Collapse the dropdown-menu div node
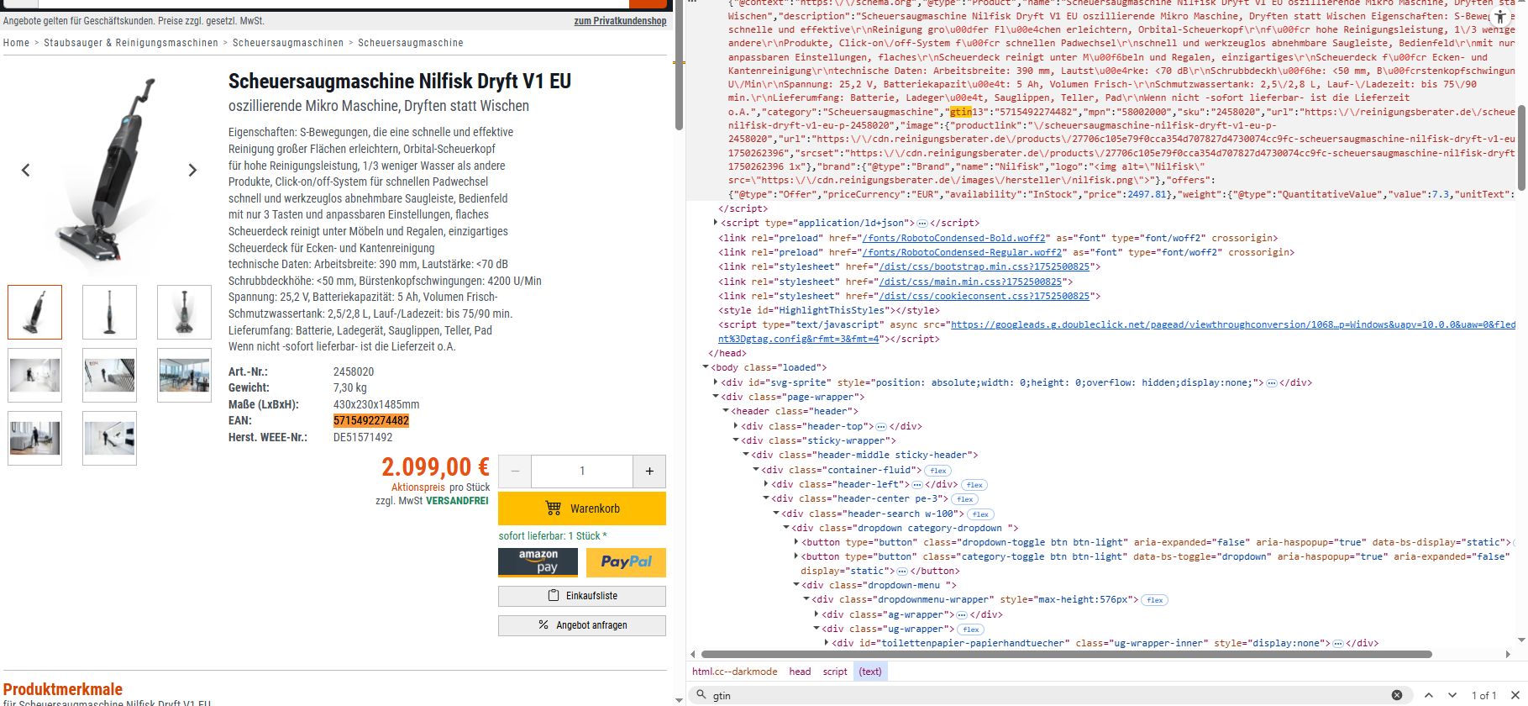The image size is (1528, 706). coord(796,585)
